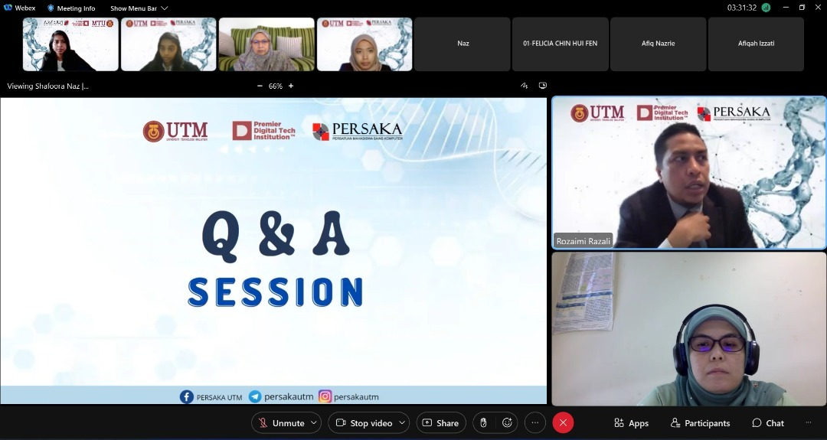Click the Q & A heading on slide
This screenshot has width=827, height=440.
[x=276, y=236]
